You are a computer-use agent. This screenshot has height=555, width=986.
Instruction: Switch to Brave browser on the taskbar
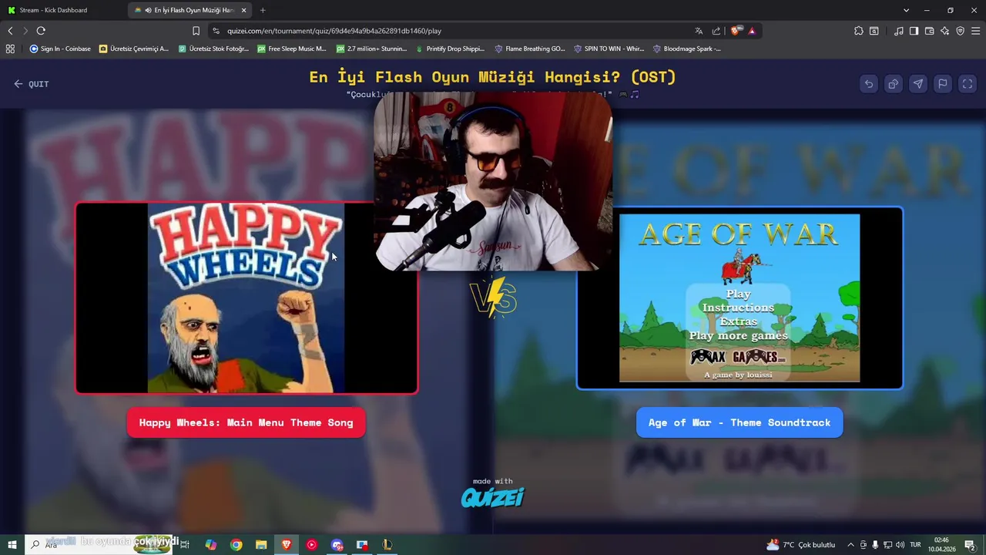click(287, 545)
